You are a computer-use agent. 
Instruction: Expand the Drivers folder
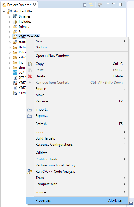click(x=10, y=27)
